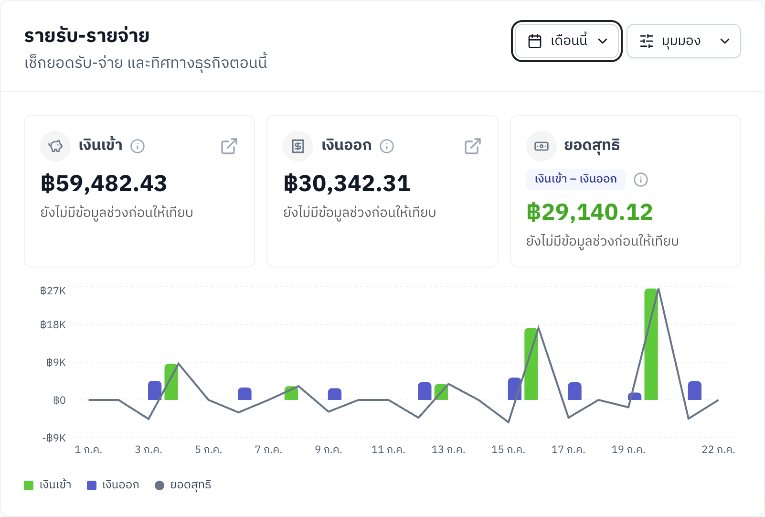Click gray legend dot for ยอดสุทธิ

click(159, 485)
